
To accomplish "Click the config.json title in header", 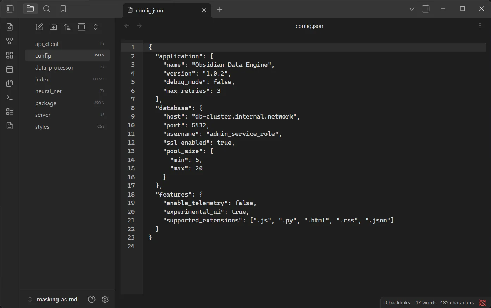I will [309, 26].
